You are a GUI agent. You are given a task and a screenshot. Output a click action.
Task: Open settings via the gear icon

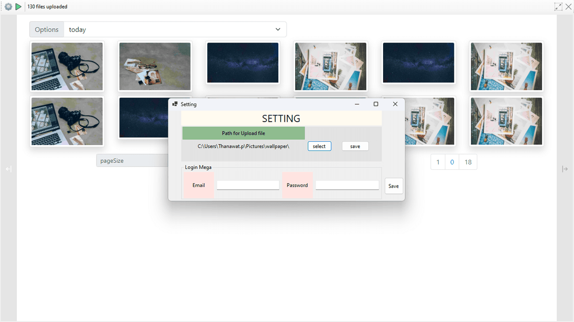8,7
